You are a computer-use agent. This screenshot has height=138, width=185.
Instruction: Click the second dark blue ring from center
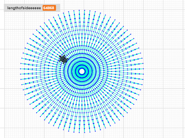point(82,65)
